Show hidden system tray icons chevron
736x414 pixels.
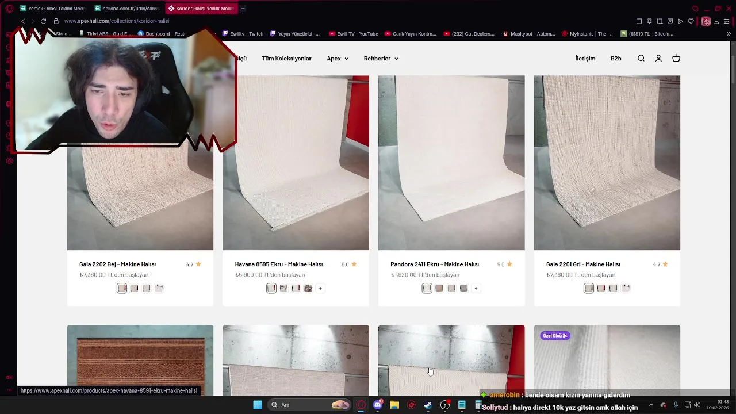[x=651, y=405]
